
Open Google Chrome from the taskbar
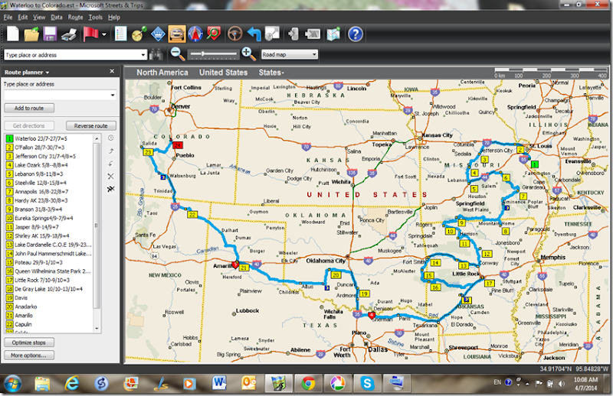[x=308, y=384]
